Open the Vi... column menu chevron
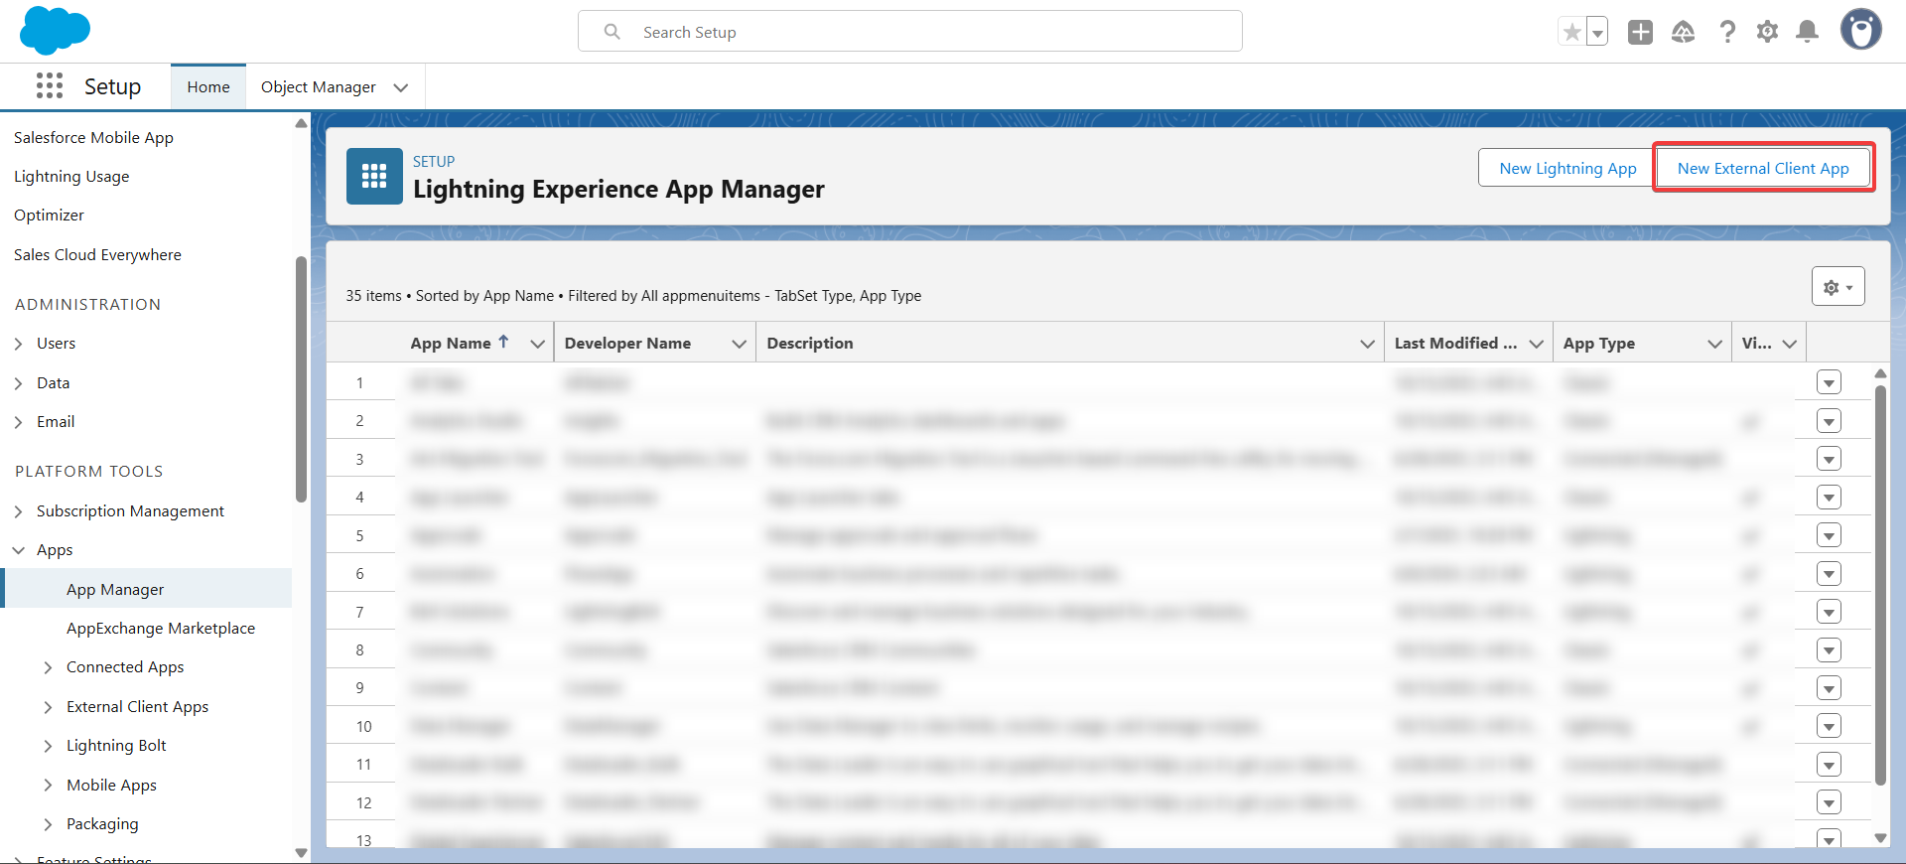Viewport: 1906px width, 864px height. [1790, 344]
